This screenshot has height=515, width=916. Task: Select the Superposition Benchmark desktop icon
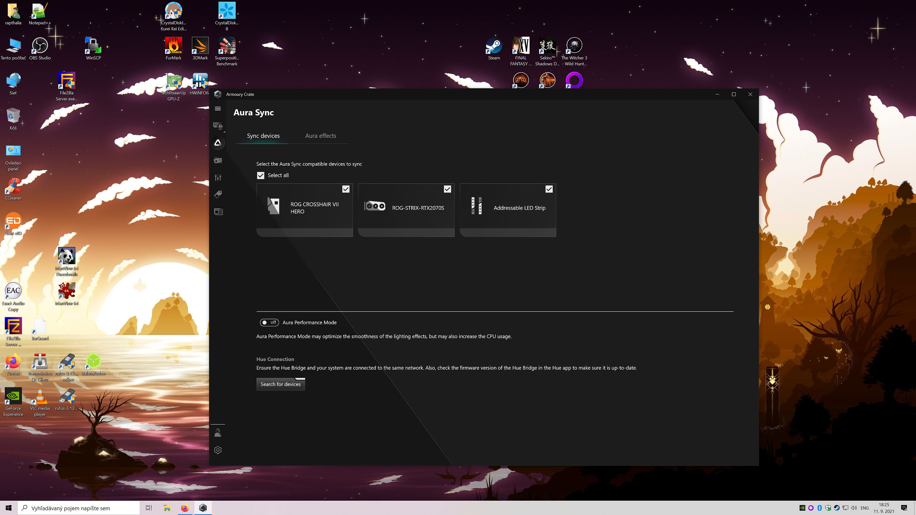[x=227, y=51]
